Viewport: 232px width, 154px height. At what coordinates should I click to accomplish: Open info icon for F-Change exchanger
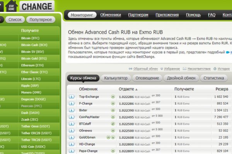(x=72, y=103)
